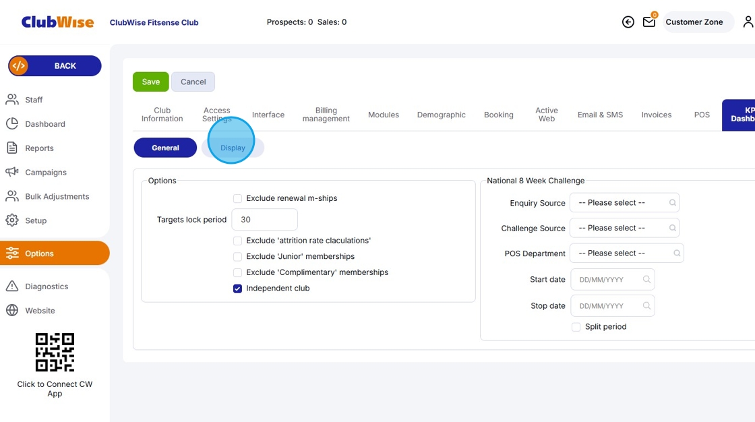The width and height of the screenshot is (755, 422).
Task: Click the Setup gear icon
Action: [12, 220]
